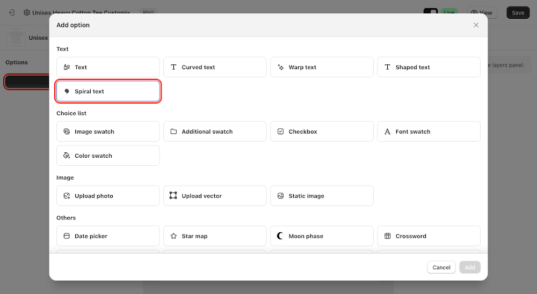Select the Moon phase option
The height and width of the screenshot is (294, 537).
tap(322, 236)
